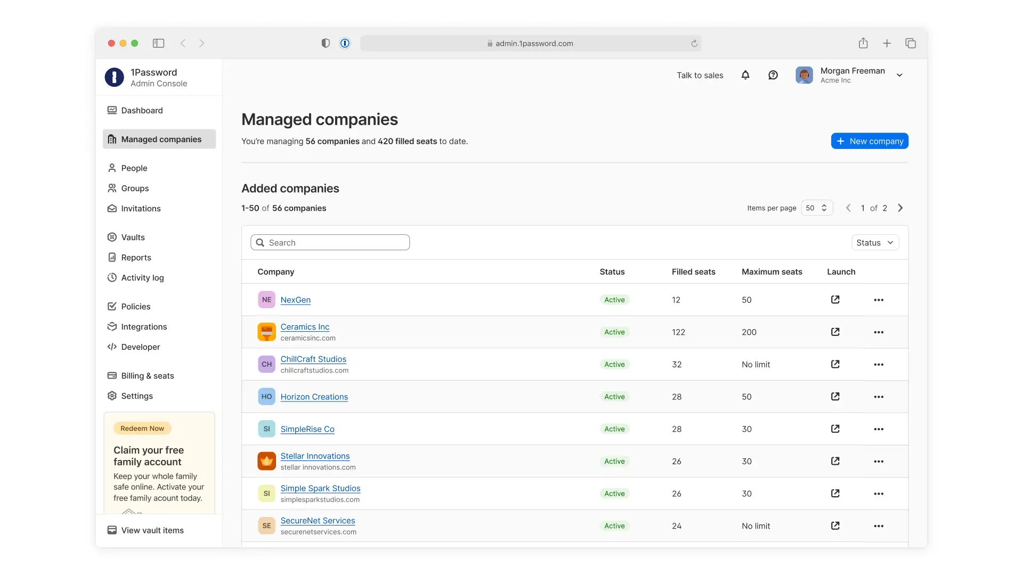
Task: Go to the previous page of companies
Action: coord(848,208)
